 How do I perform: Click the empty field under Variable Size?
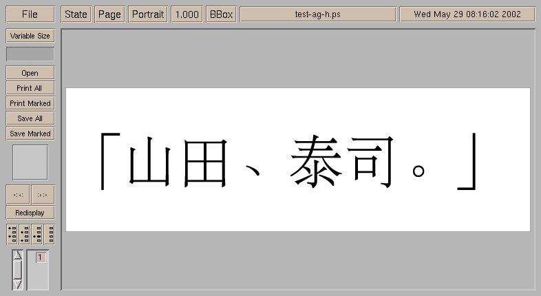[x=30, y=54]
